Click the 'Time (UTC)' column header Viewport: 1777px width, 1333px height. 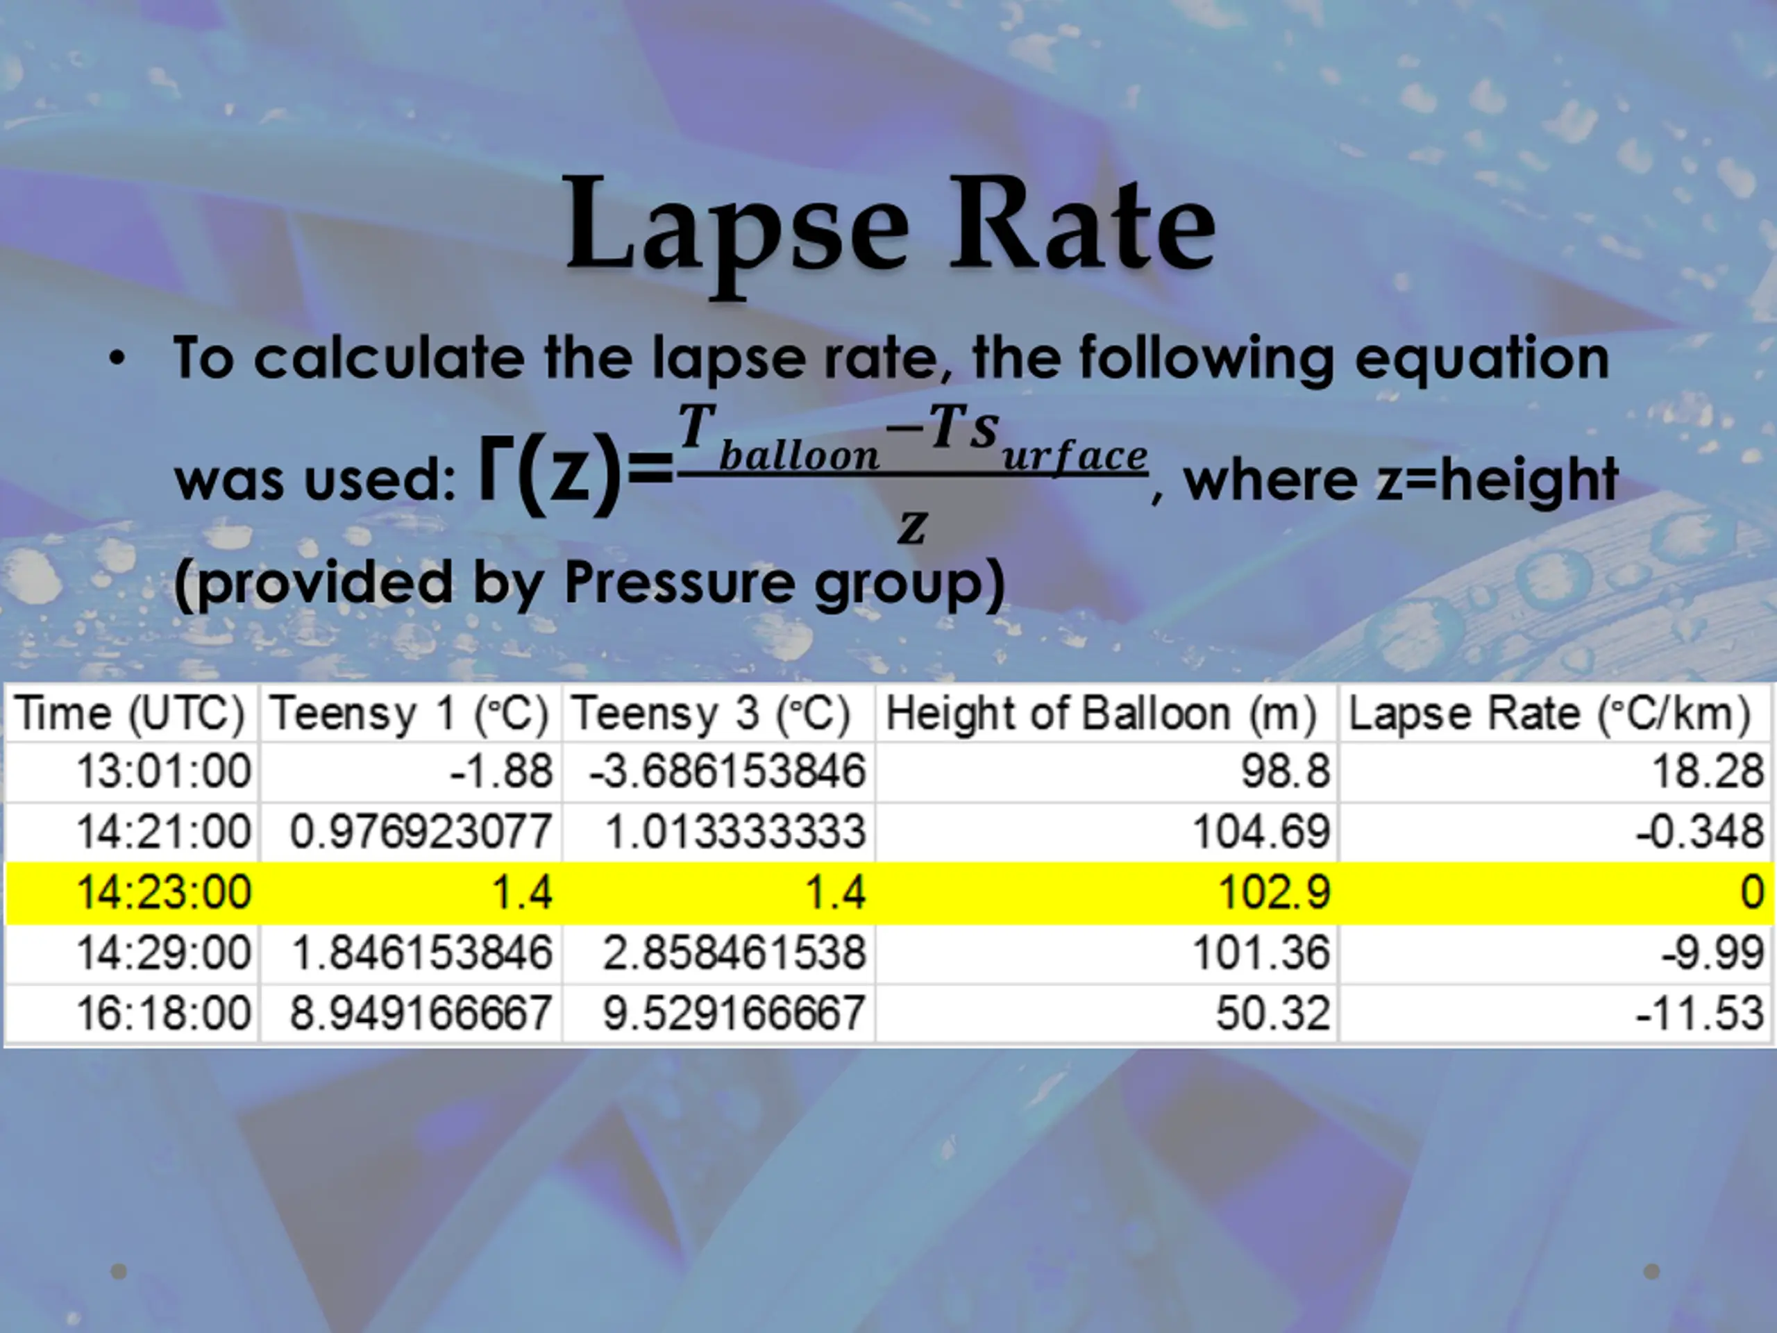tap(131, 713)
